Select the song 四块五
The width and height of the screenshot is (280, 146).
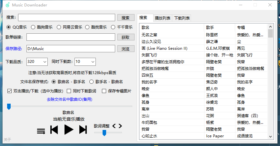click(147, 75)
